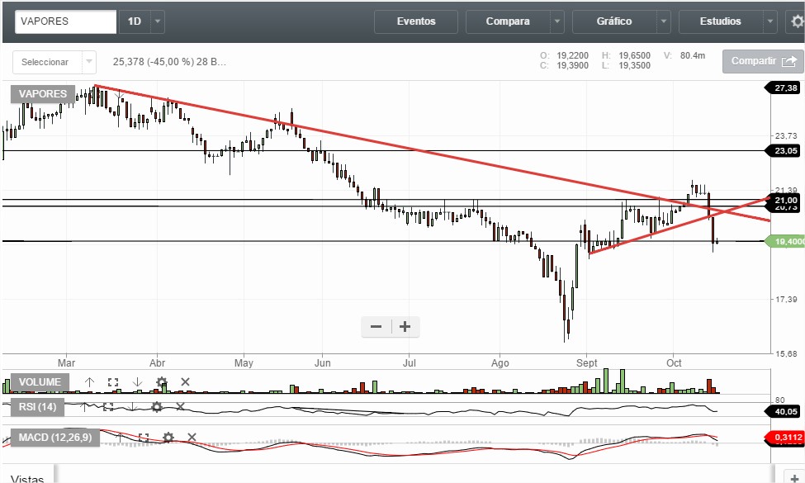The image size is (805, 483).
Task: Open the Eventos menu
Action: click(x=416, y=21)
